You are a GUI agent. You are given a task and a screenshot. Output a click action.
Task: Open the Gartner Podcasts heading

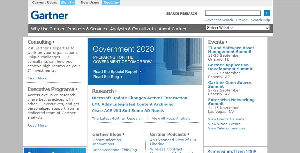[168, 134]
